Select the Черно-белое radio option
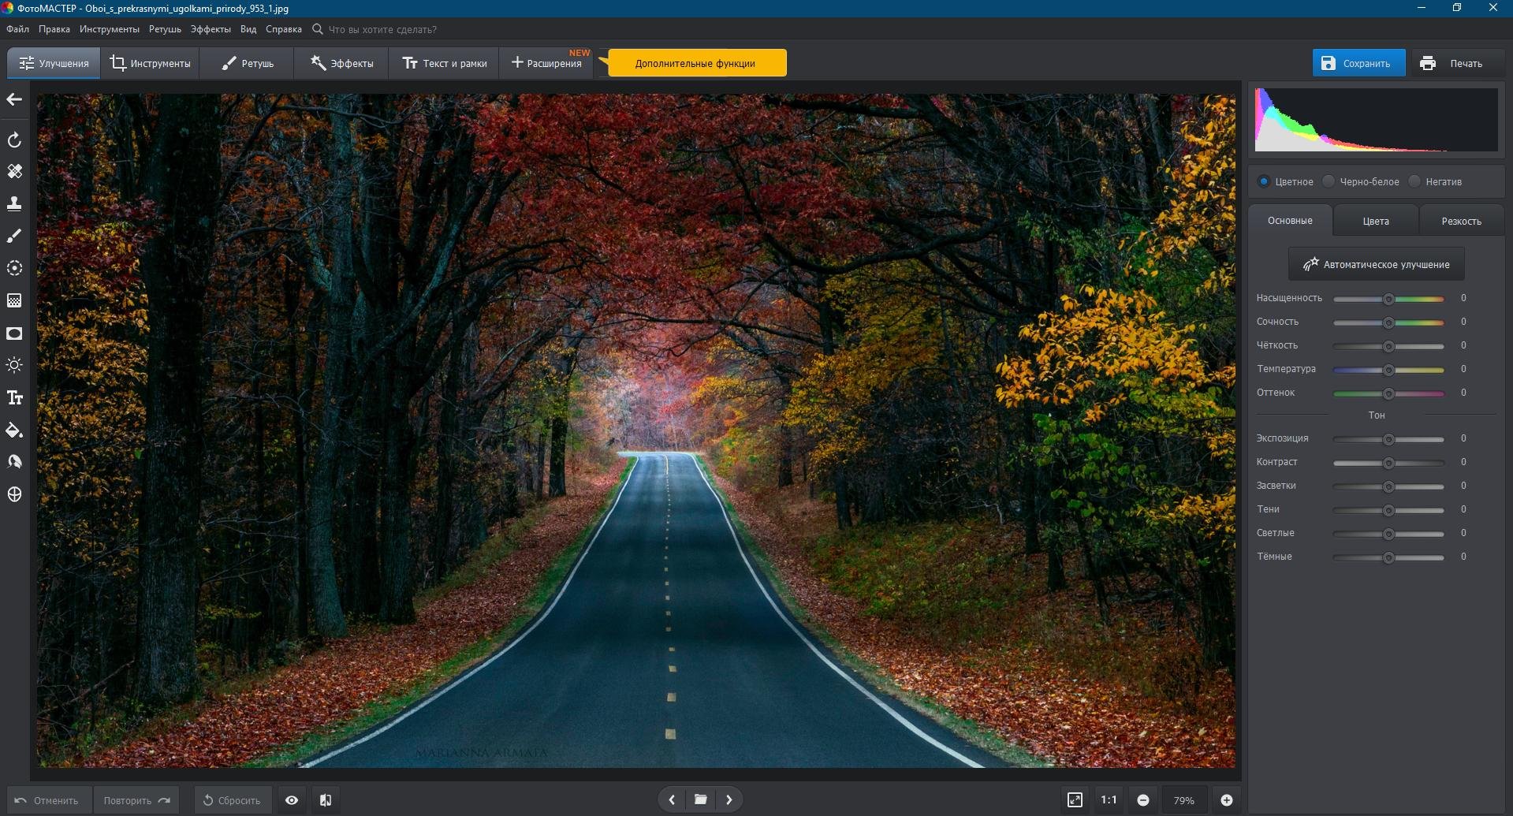The height and width of the screenshot is (816, 1513). click(1329, 181)
